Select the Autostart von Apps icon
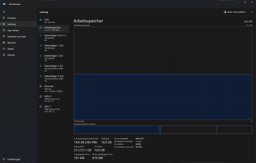 [4, 36]
